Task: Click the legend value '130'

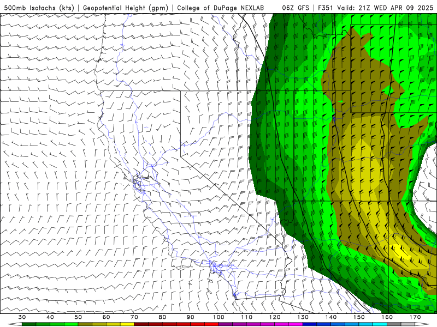Action: click(x=303, y=317)
